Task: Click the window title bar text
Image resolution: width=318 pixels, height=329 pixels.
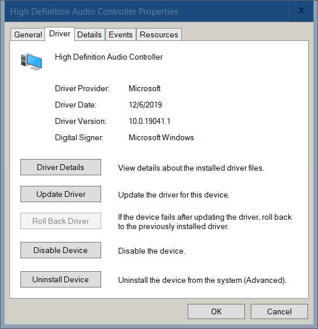Action: (x=94, y=12)
